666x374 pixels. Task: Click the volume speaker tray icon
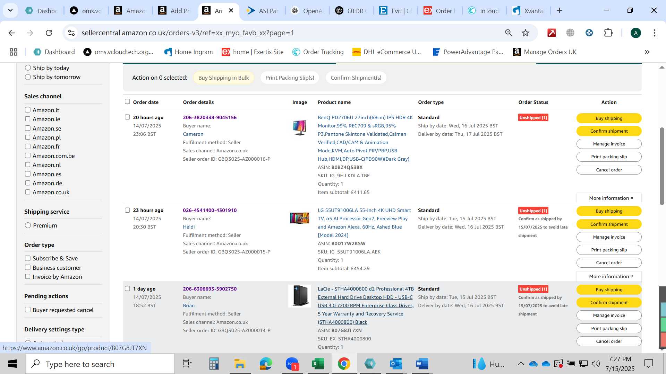pyautogui.click(x=596, y=364)
